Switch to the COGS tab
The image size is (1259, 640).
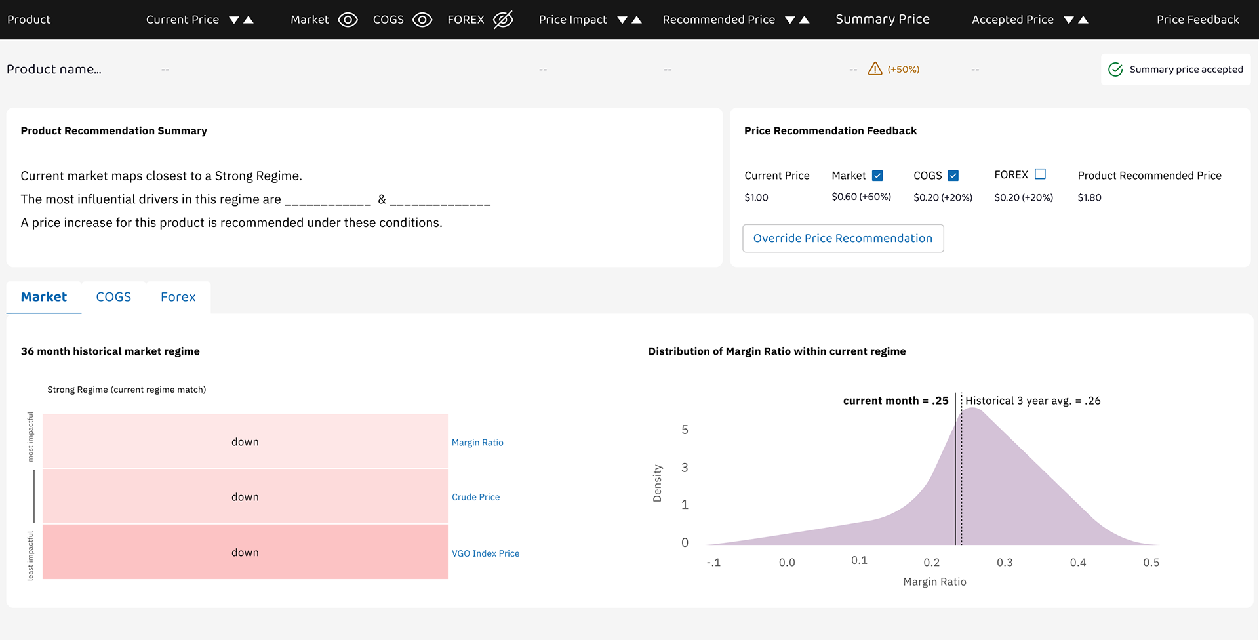[x=113, y=297]
